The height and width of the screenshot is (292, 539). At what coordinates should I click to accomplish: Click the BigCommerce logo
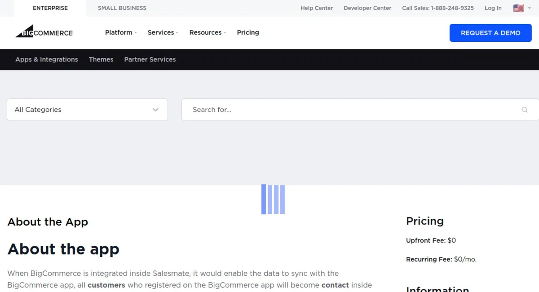44,31
